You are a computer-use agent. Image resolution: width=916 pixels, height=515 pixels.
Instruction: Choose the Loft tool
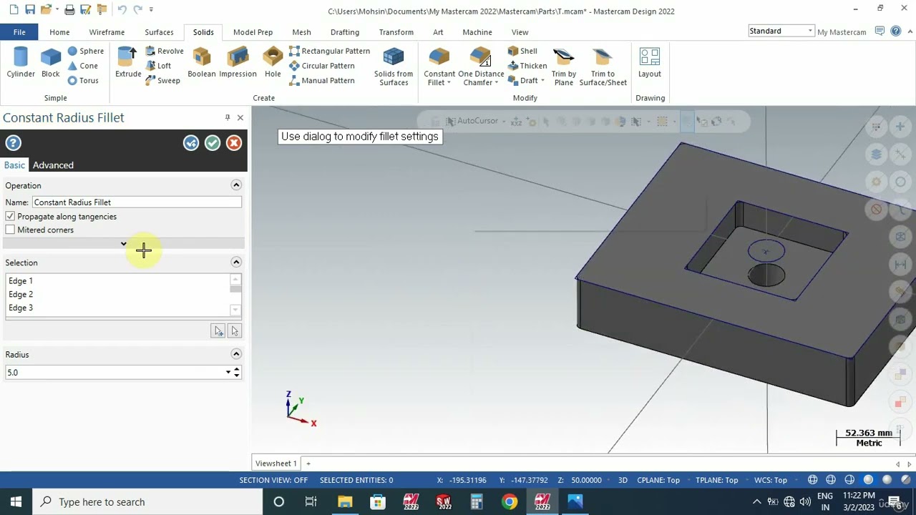coord(158,66)
